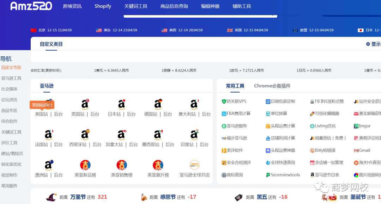Expand the 亚马逊工具 sidebar section
Screen dimensions: 381x204
(x=11, y=78)
